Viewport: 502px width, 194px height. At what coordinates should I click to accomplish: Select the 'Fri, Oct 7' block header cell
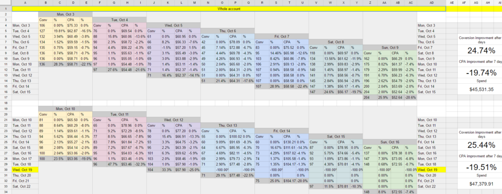[x=282, y=36]
